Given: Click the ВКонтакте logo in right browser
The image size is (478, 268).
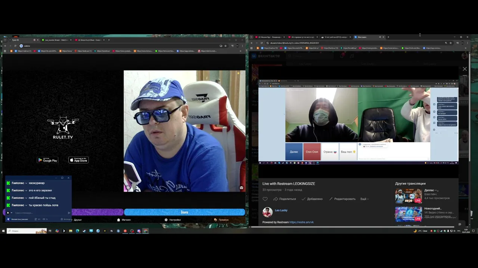Looking at the screenshot, I should [x=266, y=56].
